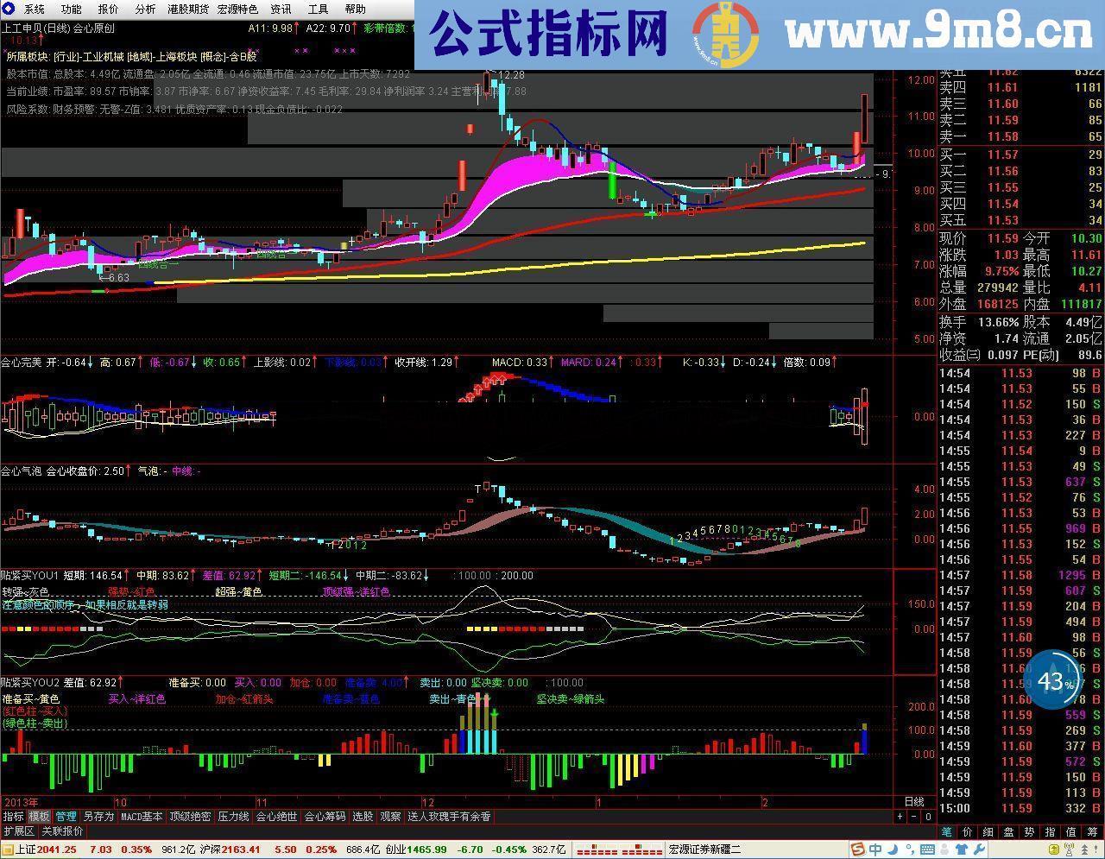
Task: Click the skin selector clothes icon in input toolbar
Action: point(960,851)
